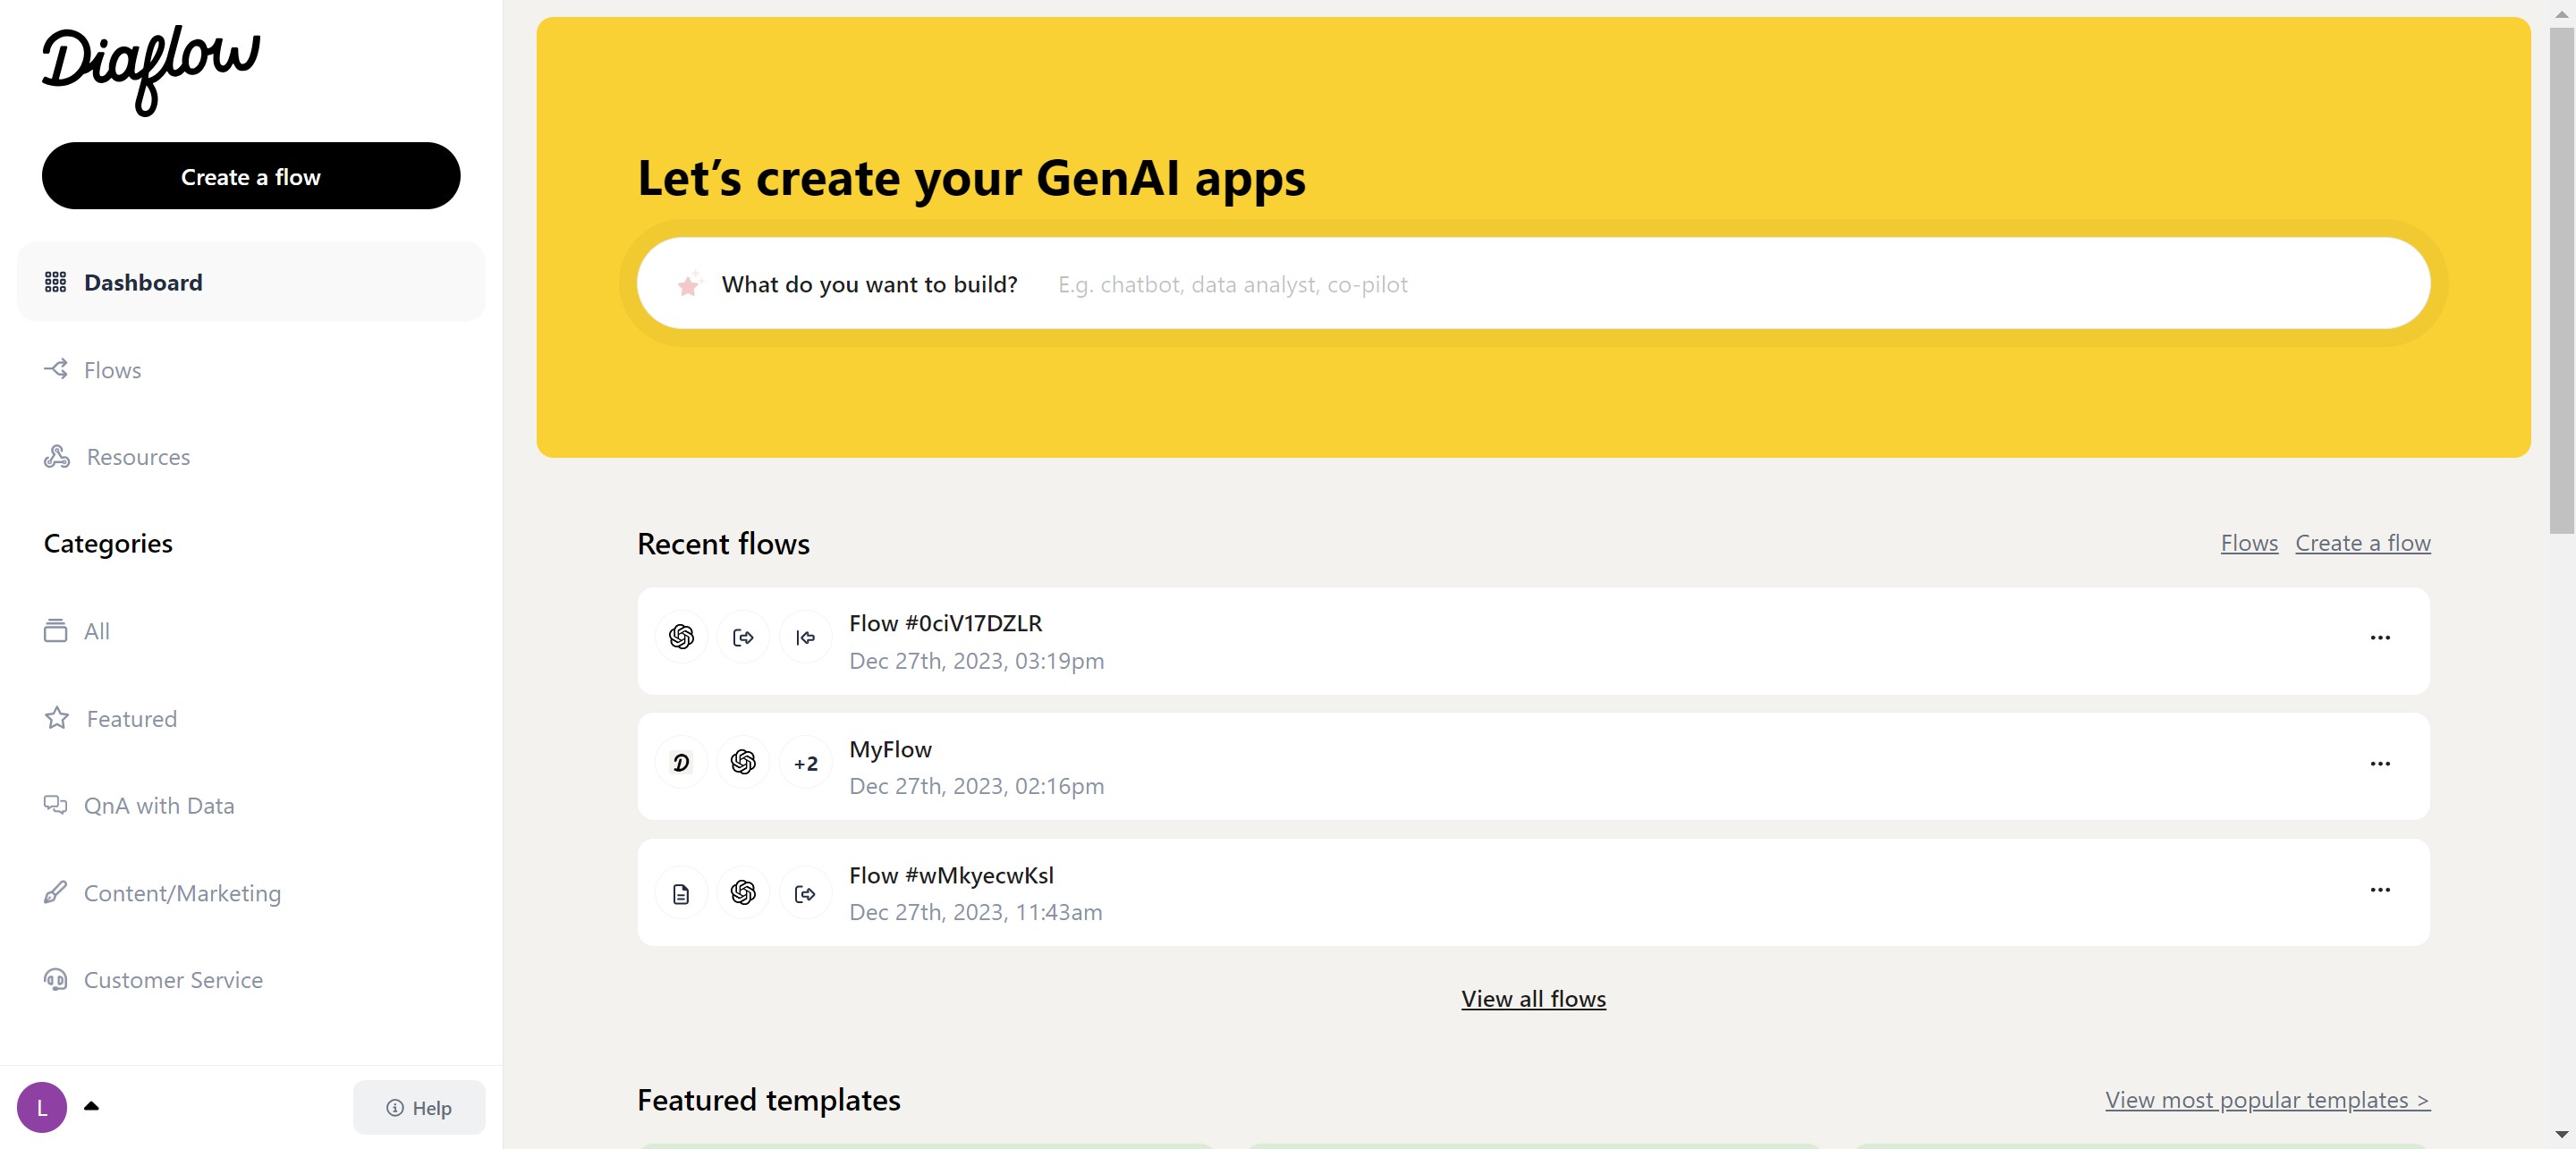The image size is (2576, 1149).
Task: Click the OpenAI icon on Flow #0ciV17DZLR
Action: click(x=681, y=637)
